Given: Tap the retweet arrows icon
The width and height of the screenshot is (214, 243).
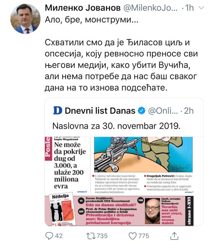Looking at the screenshot, I should 90,236.
